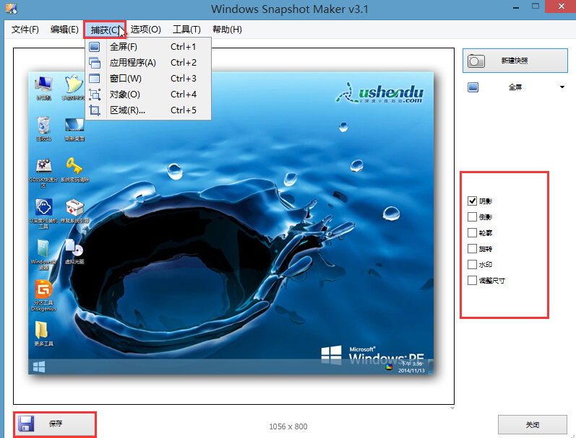576x438 pixels.
Task: Pick the 窗口(W) window capture icon
Action: pyautogui.click(x=95, y=79)
